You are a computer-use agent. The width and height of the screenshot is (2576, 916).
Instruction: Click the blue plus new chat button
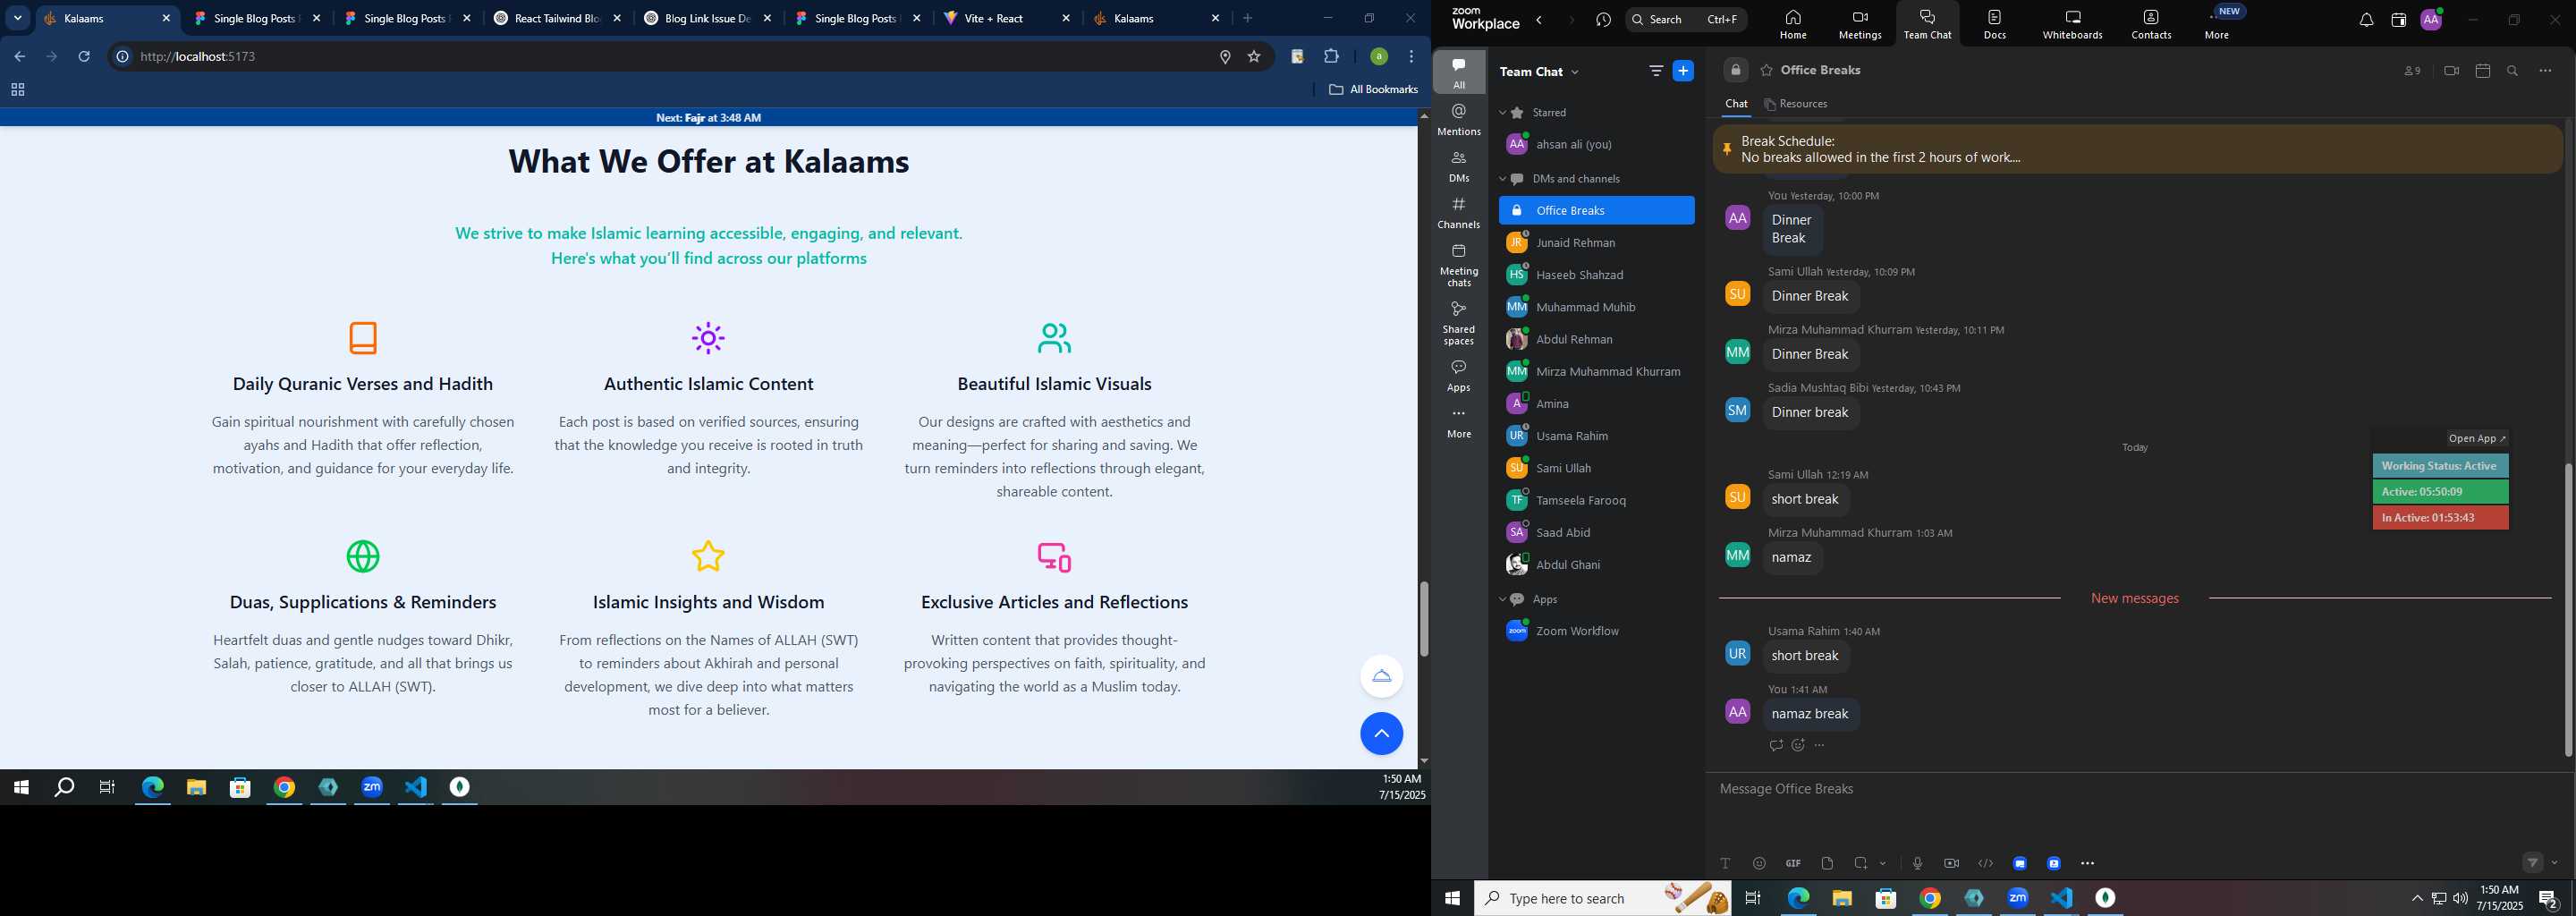tap(1684, 71)
